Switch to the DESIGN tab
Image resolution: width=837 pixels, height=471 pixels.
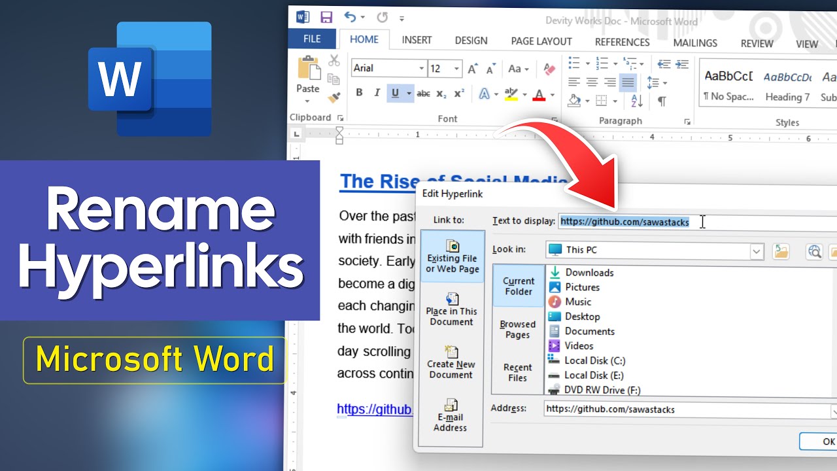(x=471, y=41)
